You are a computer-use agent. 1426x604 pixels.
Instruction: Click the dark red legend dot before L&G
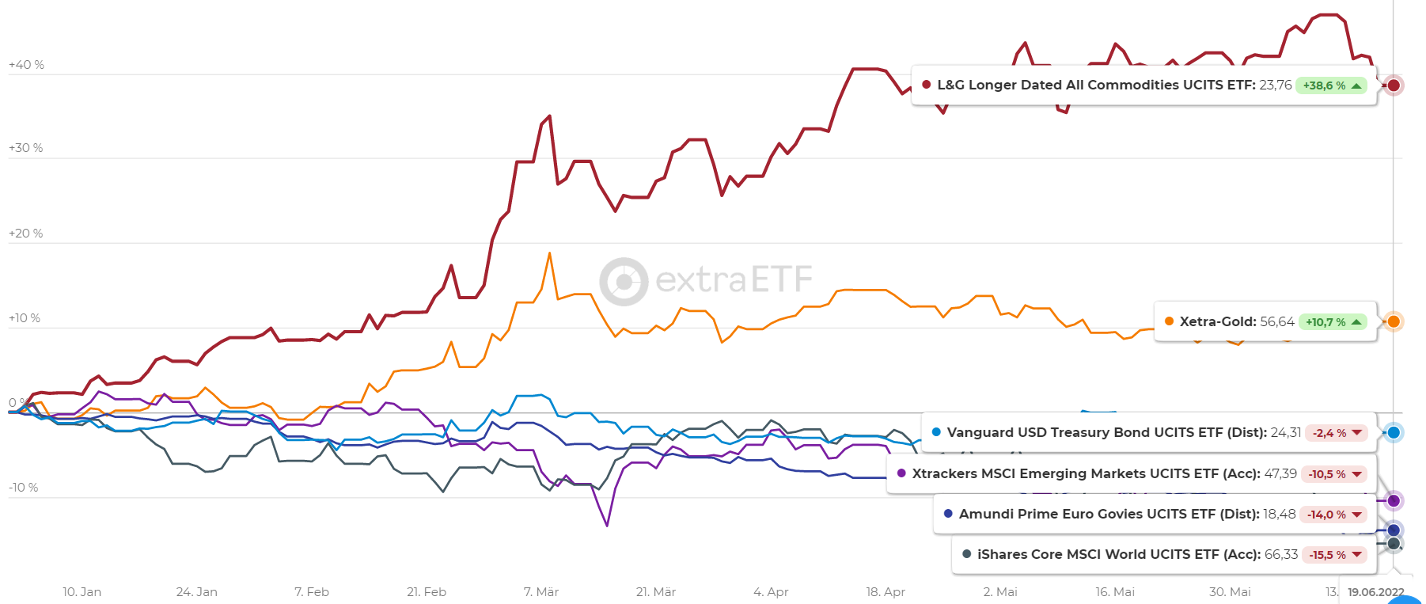tap(926, 85)
